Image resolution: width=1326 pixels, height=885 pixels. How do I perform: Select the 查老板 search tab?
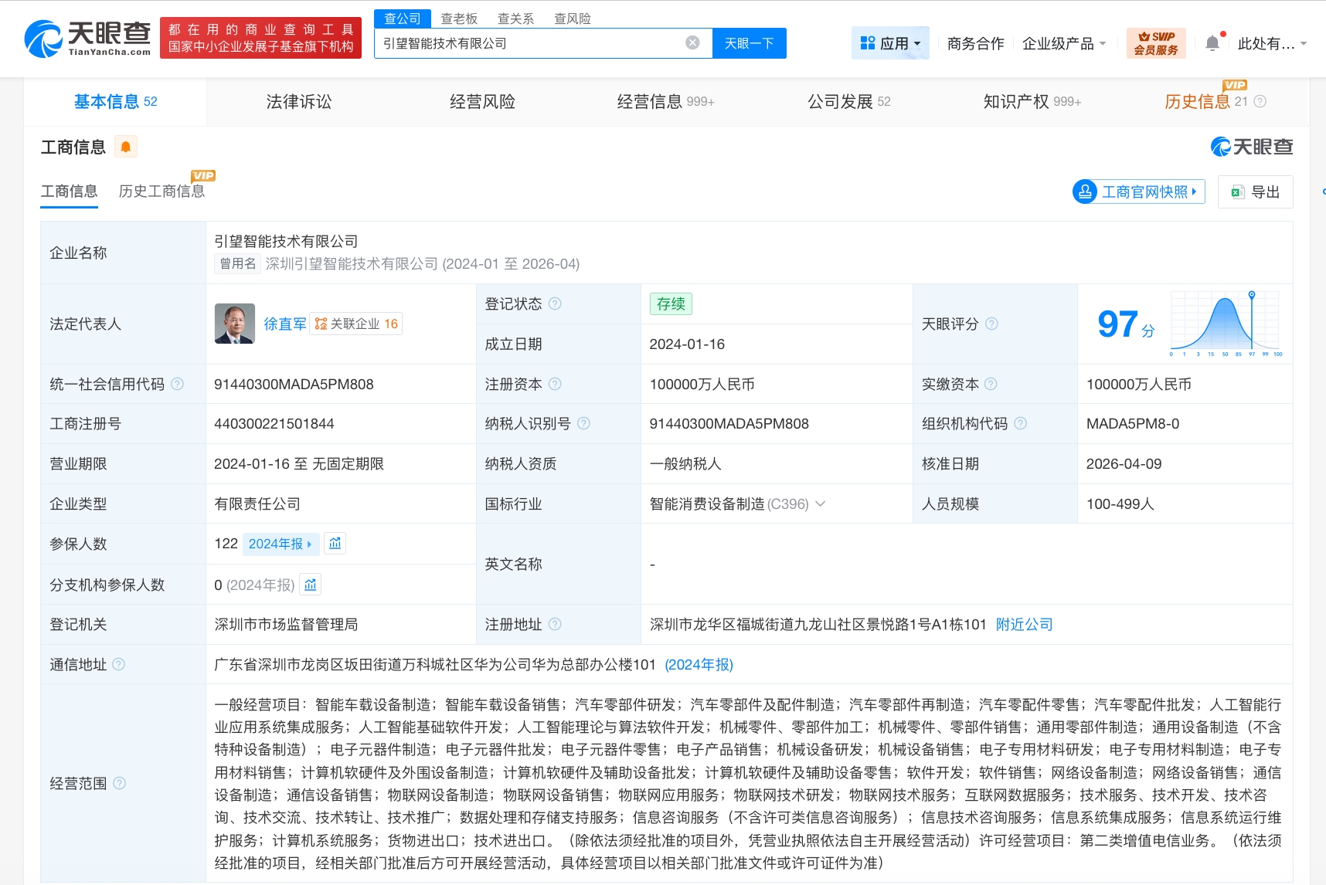pos(457,18)
